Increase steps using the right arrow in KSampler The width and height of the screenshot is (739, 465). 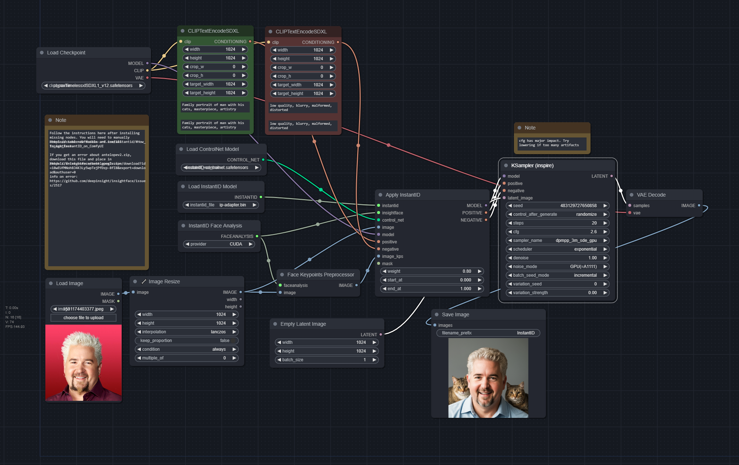pos(605,223)
